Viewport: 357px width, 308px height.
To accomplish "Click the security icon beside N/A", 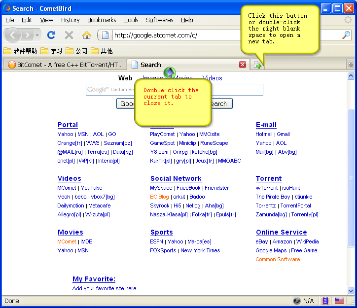I will (x=297, y=301).
